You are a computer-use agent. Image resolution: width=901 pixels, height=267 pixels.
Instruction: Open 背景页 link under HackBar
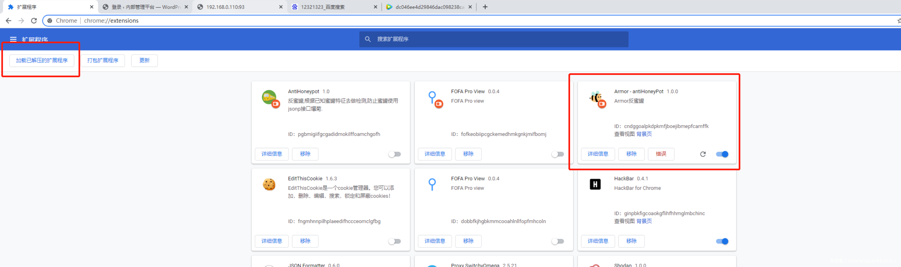(x=644, y=221)
